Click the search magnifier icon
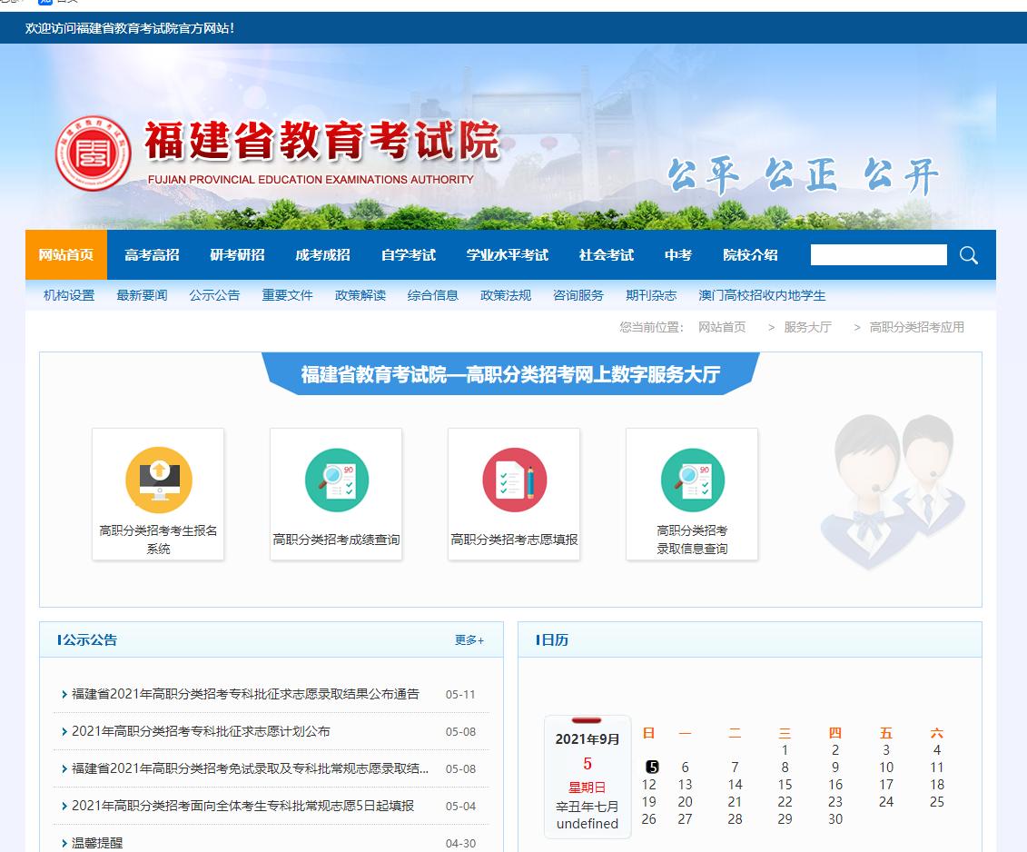The width and height of the screenshot is (1027, 852). click(968, 255)
